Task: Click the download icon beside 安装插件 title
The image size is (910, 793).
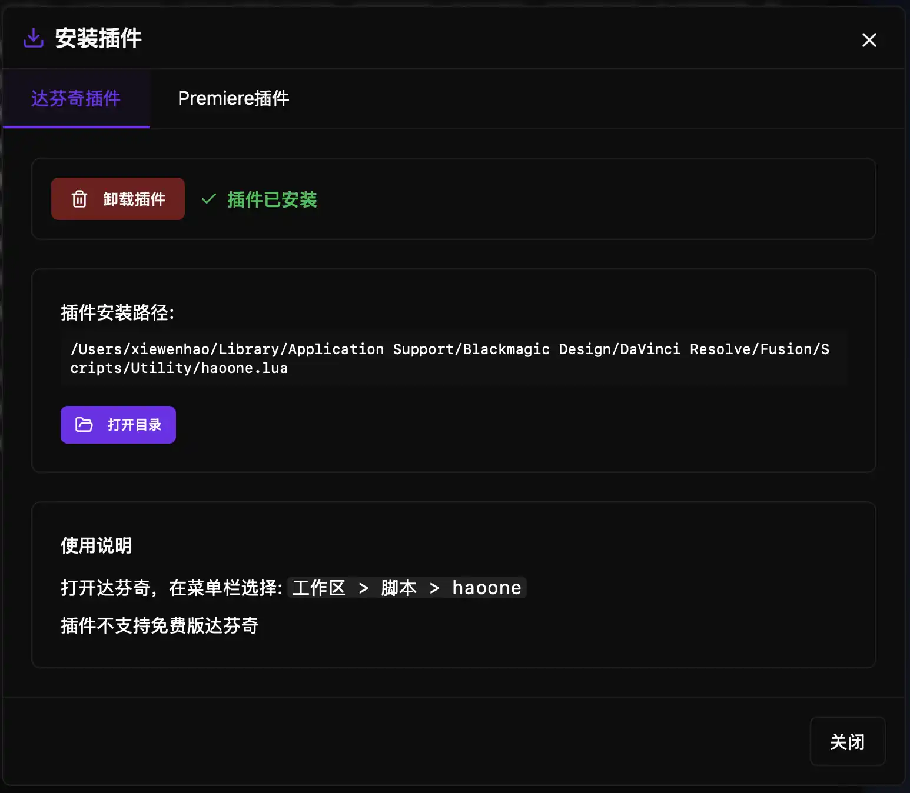Action: 33,38
